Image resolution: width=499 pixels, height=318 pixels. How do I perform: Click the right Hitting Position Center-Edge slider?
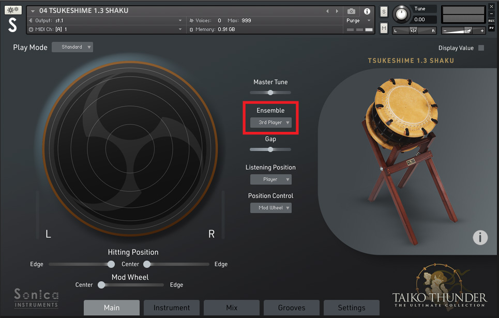pyautogui.click(x=176, y=264)
